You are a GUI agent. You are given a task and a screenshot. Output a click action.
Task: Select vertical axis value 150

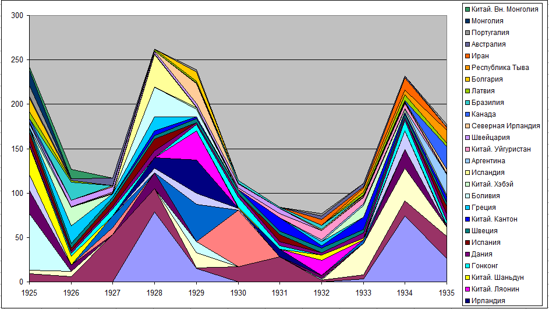(x=17, y=149)
